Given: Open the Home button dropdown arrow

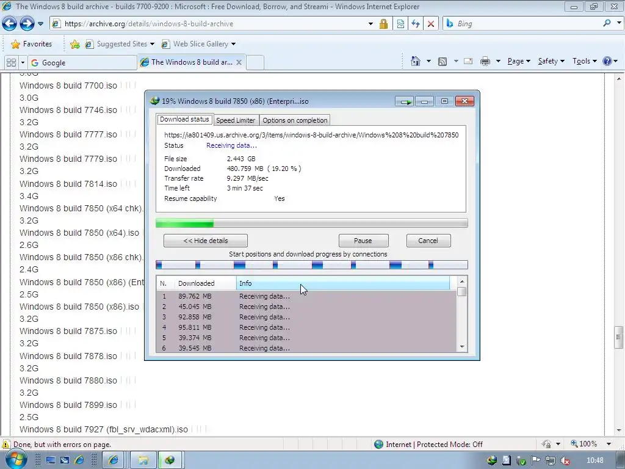Looking at the screenshot, I should coord(428,62).
